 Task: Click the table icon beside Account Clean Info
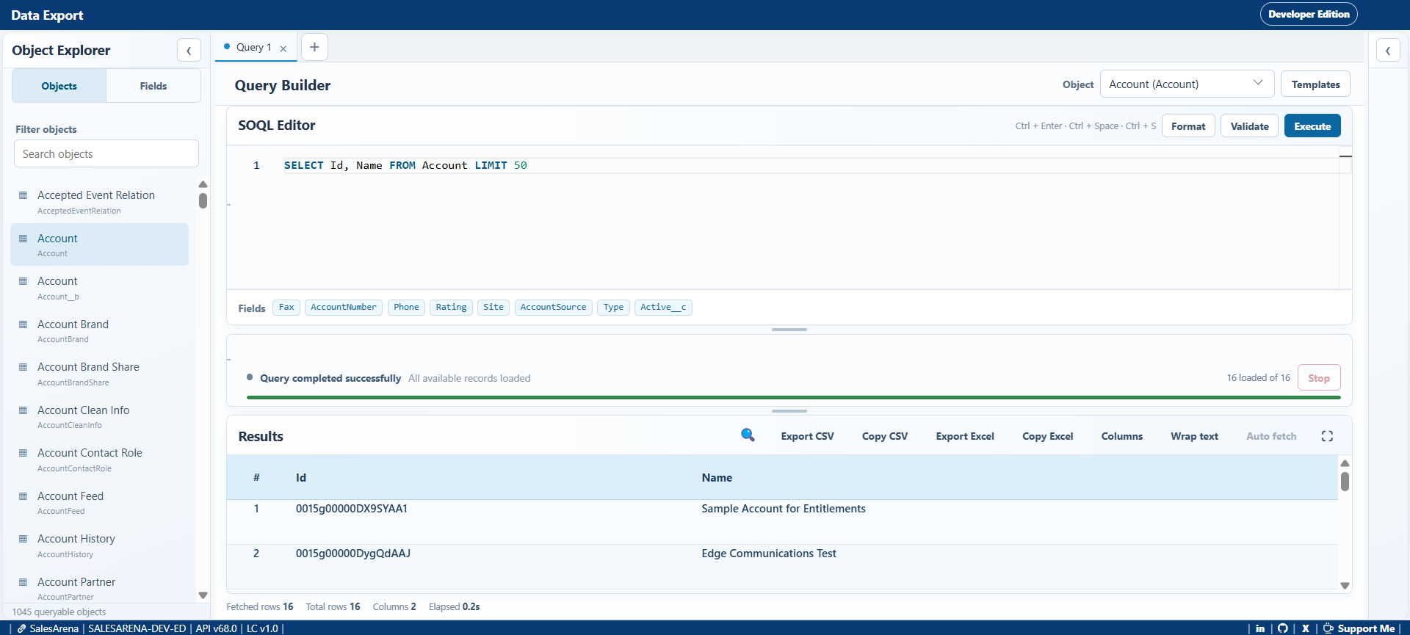pyautogui.click(x=23, y=410)
